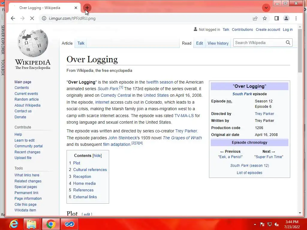The width and height of the screenshot is (307, 230).
Task: Click citation reference [1]
Action: pos(121,87)
